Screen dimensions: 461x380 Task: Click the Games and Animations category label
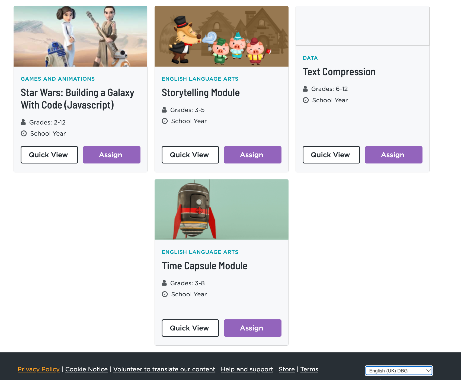click(x=58, y=79)
